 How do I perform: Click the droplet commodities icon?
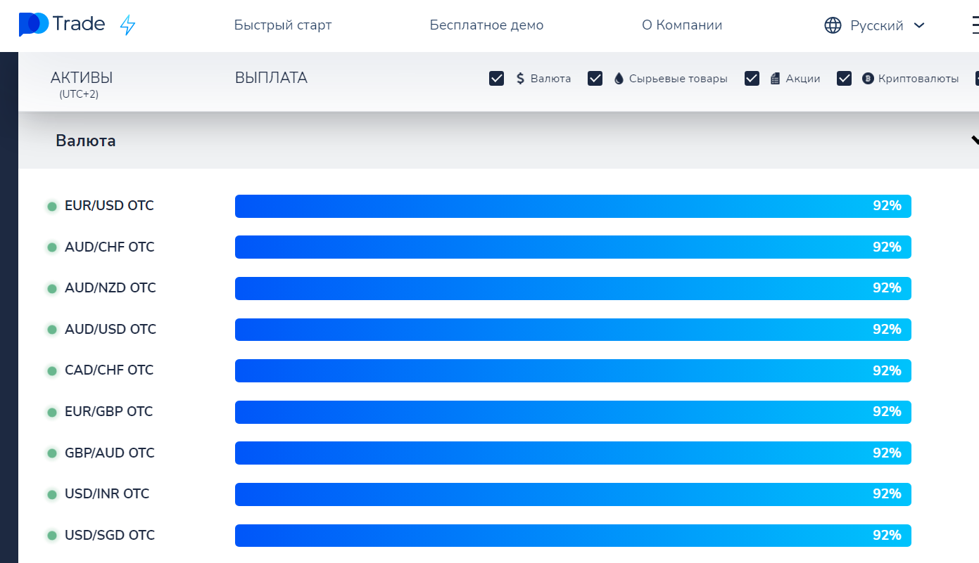tap(619, 79)
